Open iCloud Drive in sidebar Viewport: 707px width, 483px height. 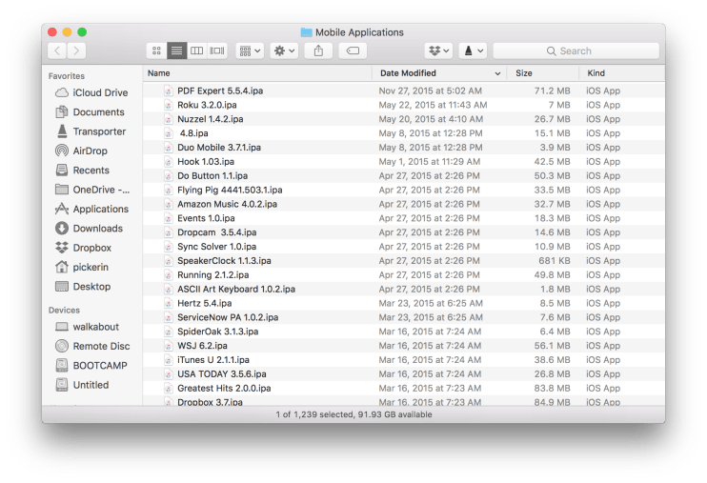point(91,92)
